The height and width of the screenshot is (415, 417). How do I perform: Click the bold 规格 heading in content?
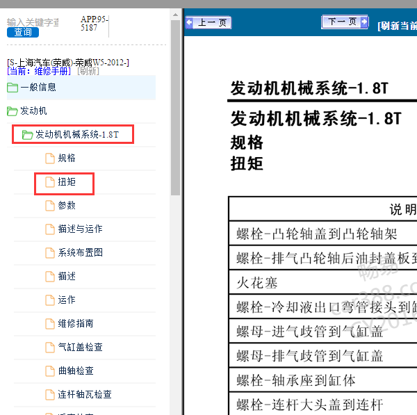[x=247, y=143]
